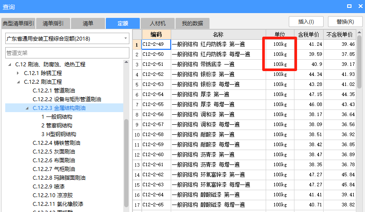Select C.12.1 除锈工程 tree label
This screenshot has height=212, width=365.
click(x=43, y=73)
